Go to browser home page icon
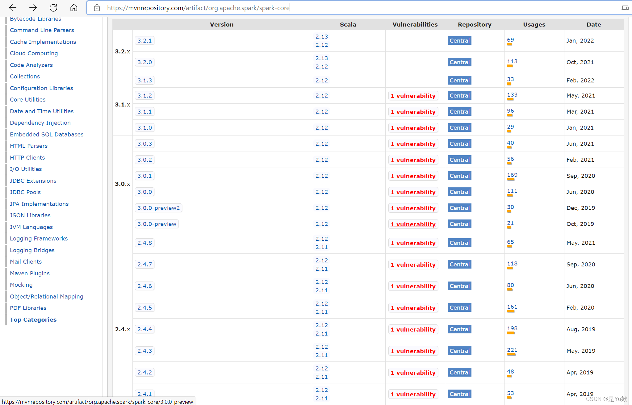Viewport: 632px width, 405px height. (x=73, y=8)
